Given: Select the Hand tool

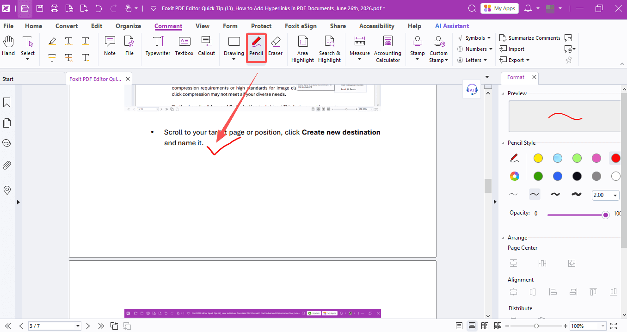Looking at the screenshot, I should [x=8, y=46].
